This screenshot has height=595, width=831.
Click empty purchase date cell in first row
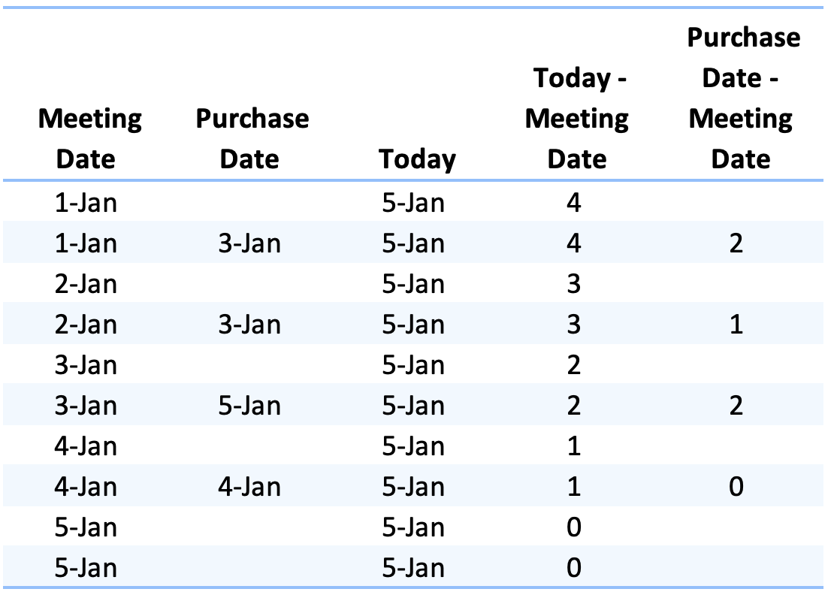click(249, 202)
